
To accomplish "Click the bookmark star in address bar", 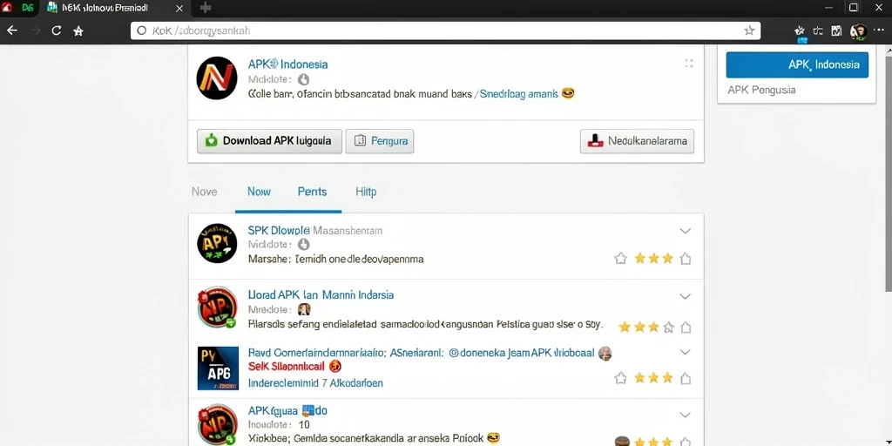I will pyautogui.click(x=749, y=30).
